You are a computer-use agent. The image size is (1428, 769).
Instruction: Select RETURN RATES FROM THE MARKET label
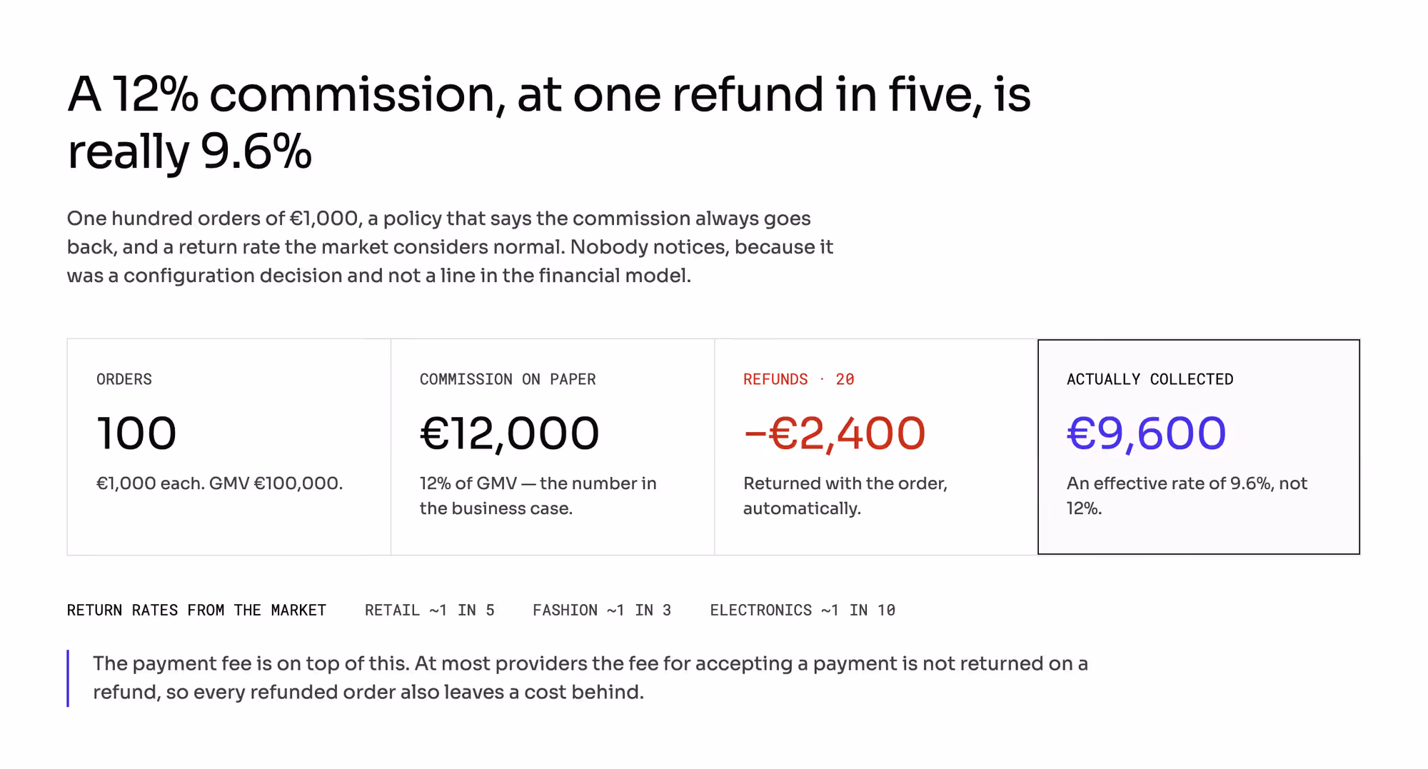(196, 610)
